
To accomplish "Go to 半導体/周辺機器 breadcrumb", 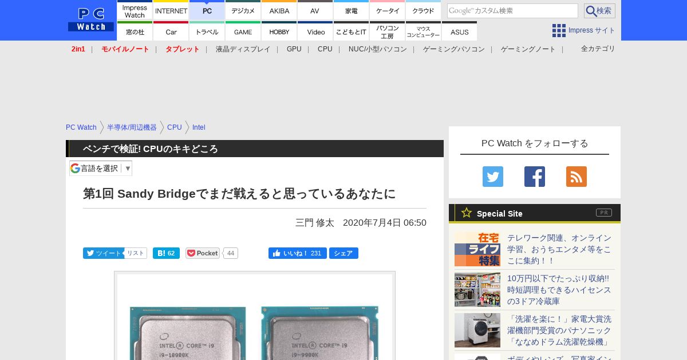I will coord(132,127).
